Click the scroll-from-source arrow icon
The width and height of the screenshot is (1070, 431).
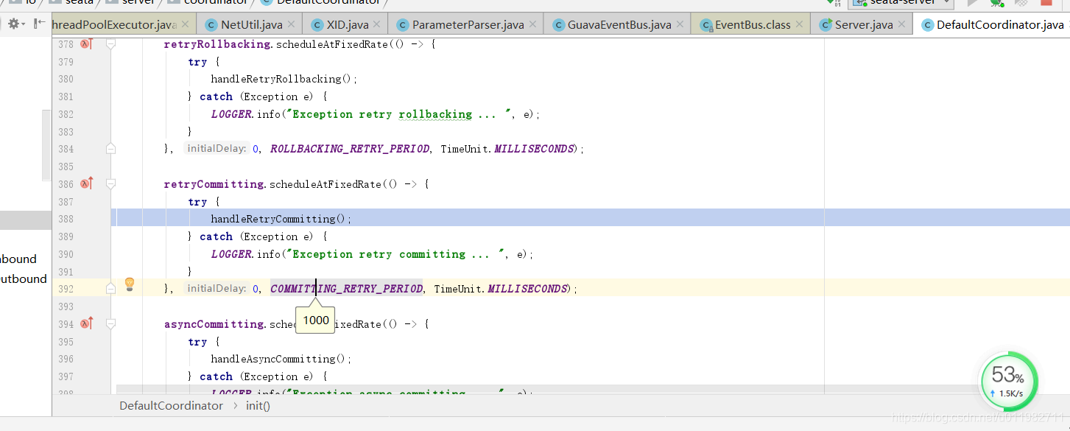click(38, 23)
